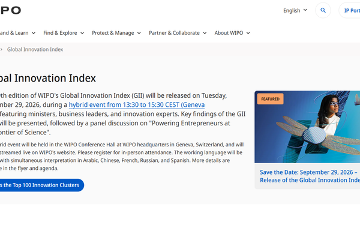The height and width of the screenshot is (240, 360).
Task: Open the IP Portal button
Action: 349,10
